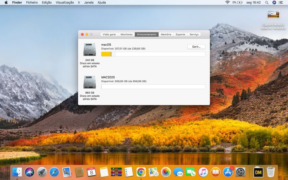Click the MAC2025 storage usage bar
This screenshot has width=288, height=180.
click(153, 87)
